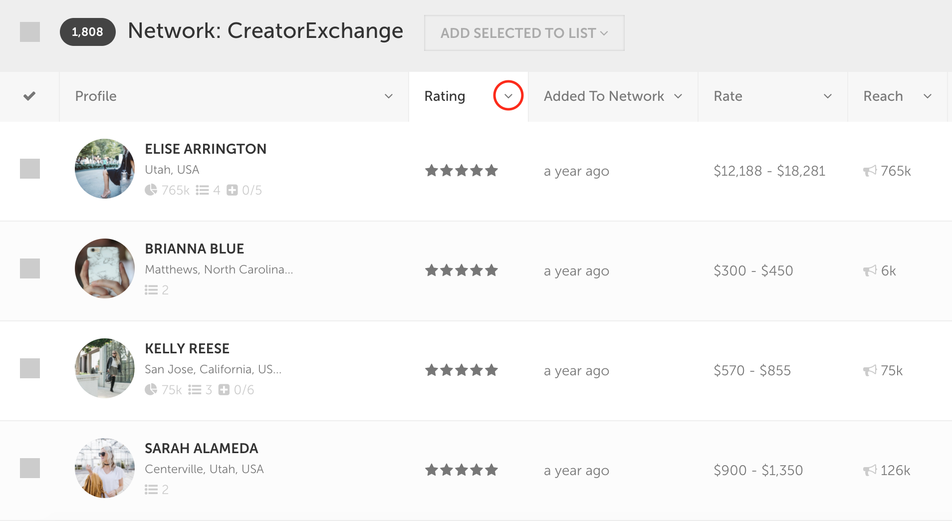952x521 pixels.
Task: Click the Reach column header
Action: [x=883, y=96]
